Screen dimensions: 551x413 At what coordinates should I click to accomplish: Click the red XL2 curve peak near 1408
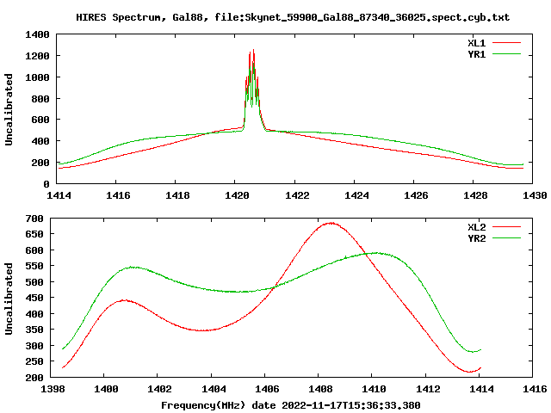331,223
